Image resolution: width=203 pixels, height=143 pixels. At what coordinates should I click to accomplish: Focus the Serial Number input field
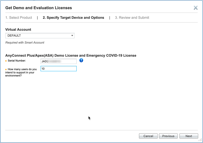pyautogui.click(x=58, y=61)
